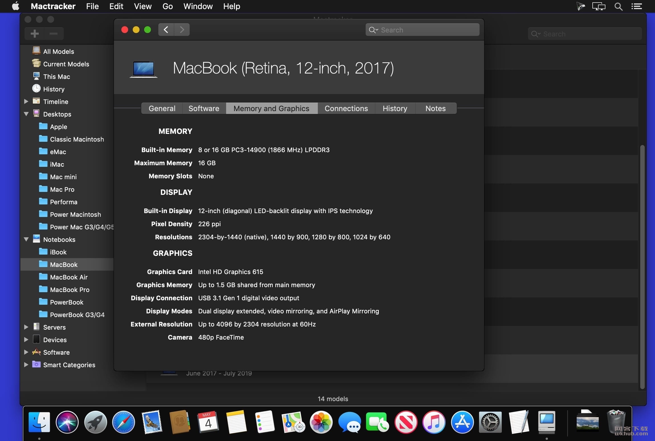Select This Mac in sidebar
The image size is (655, 441).
[x=57, y=77]
